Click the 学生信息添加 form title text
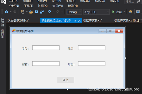The height and width of the screenshot is (94, 142). point(25,31)
